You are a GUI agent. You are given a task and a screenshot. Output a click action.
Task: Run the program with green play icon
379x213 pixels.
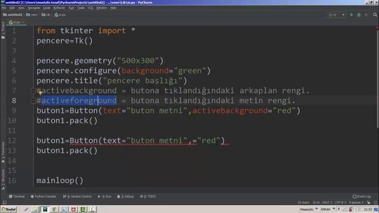(x=352, y=15)
